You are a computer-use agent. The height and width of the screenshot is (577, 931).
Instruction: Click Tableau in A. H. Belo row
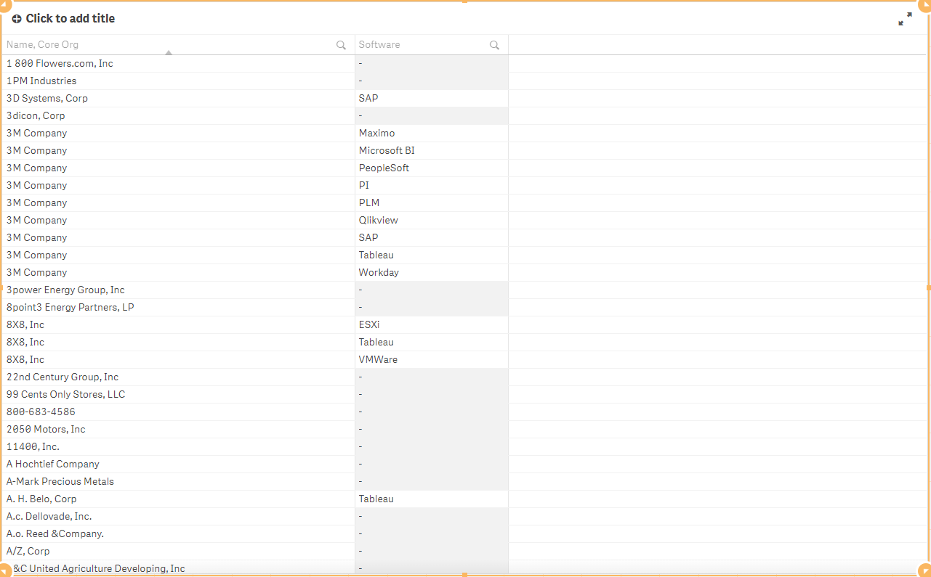click(432, 499)
